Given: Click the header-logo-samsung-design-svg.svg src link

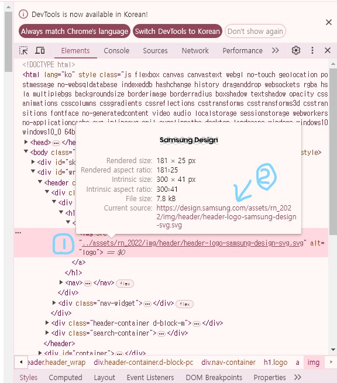Looking at the screenshot, I should tap(192, 243).
